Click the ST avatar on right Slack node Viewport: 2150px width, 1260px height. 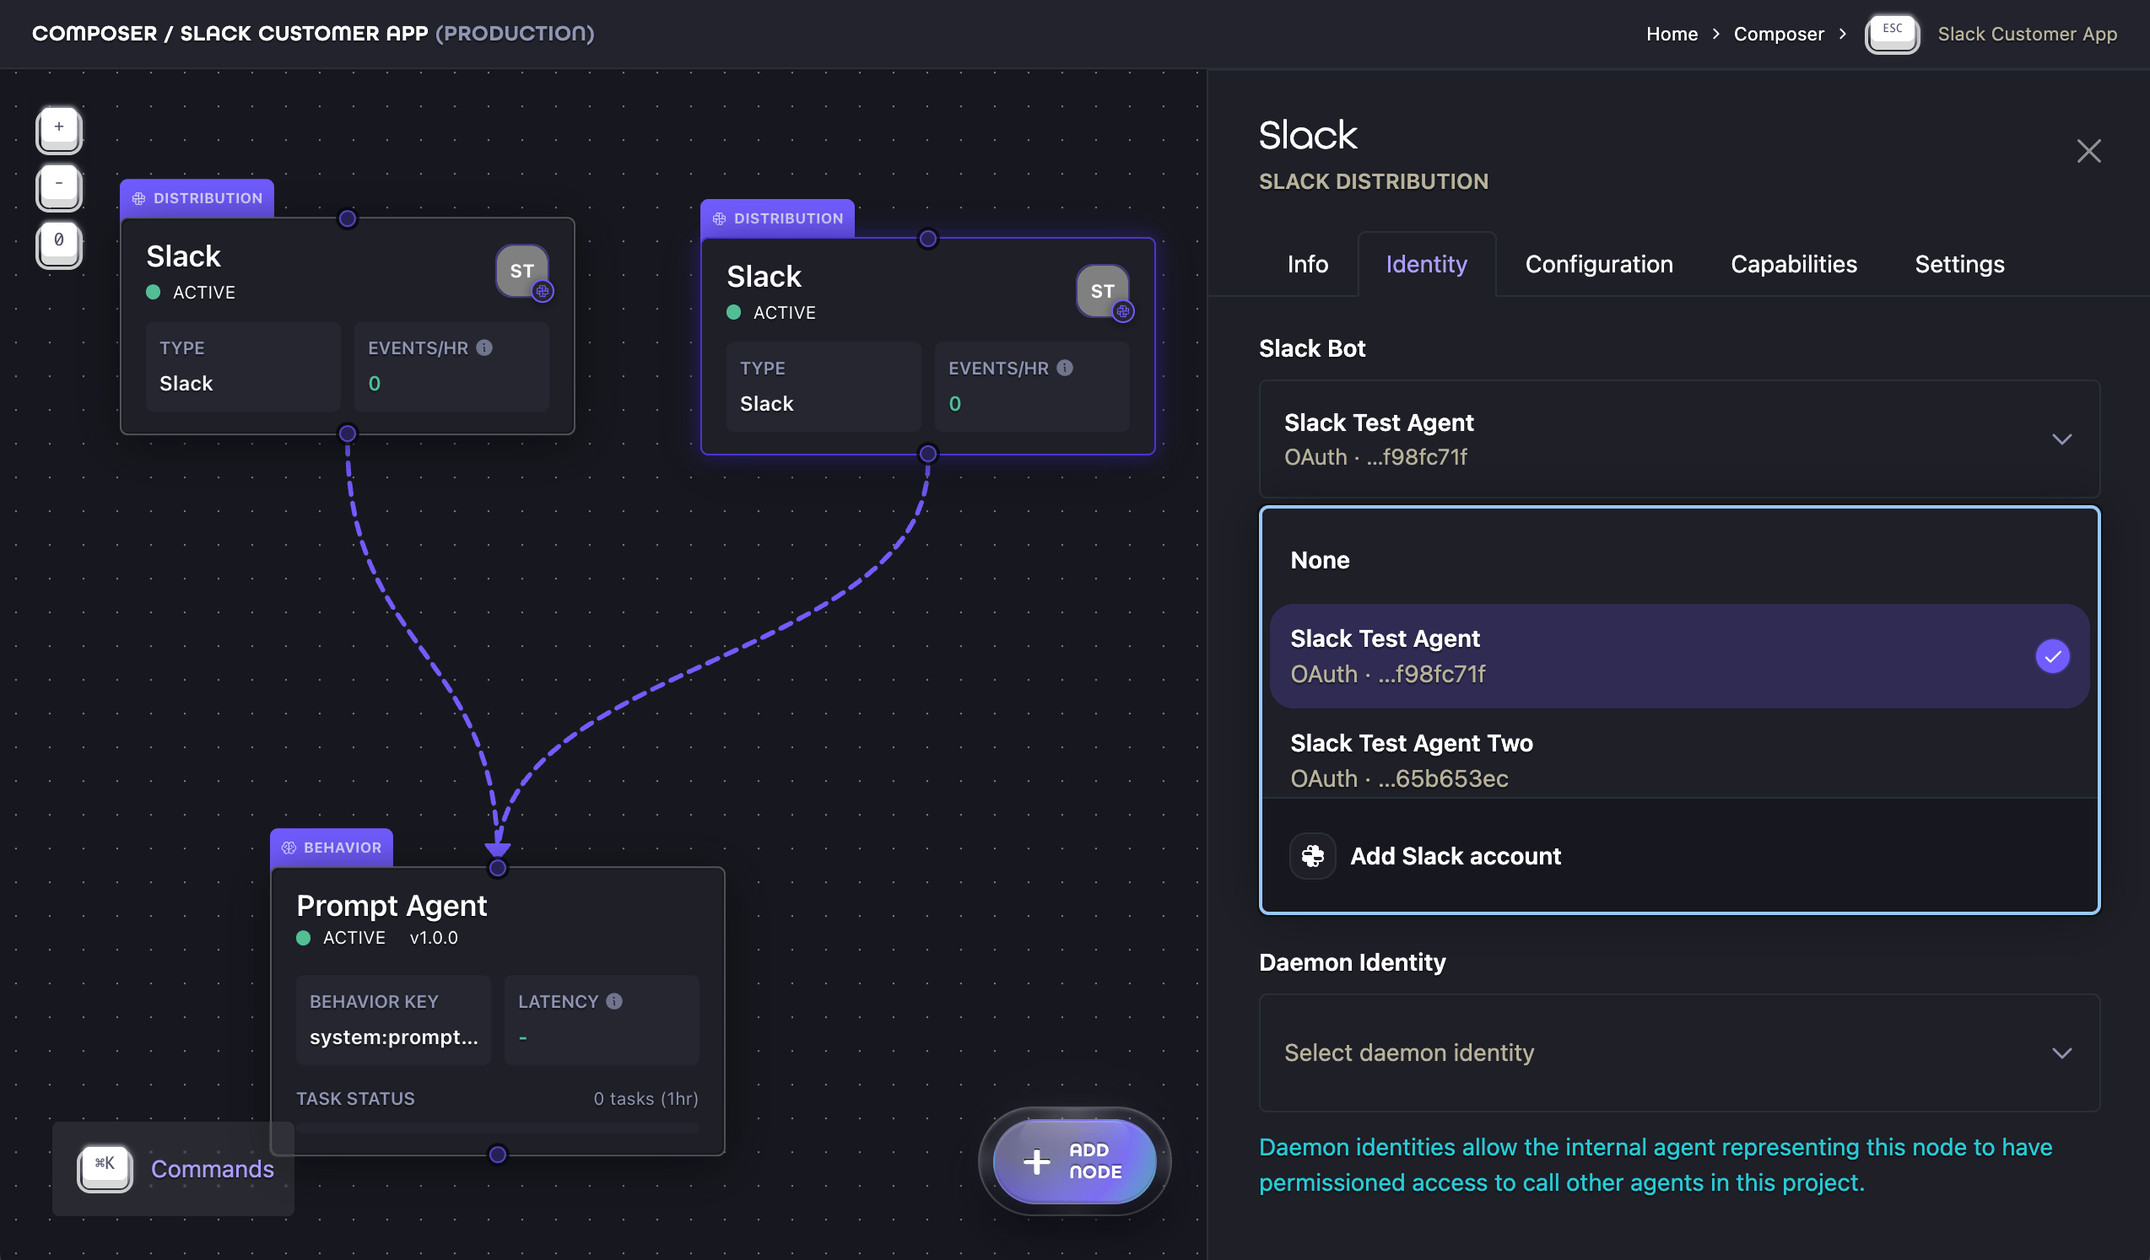click(x=1102, y=292)
